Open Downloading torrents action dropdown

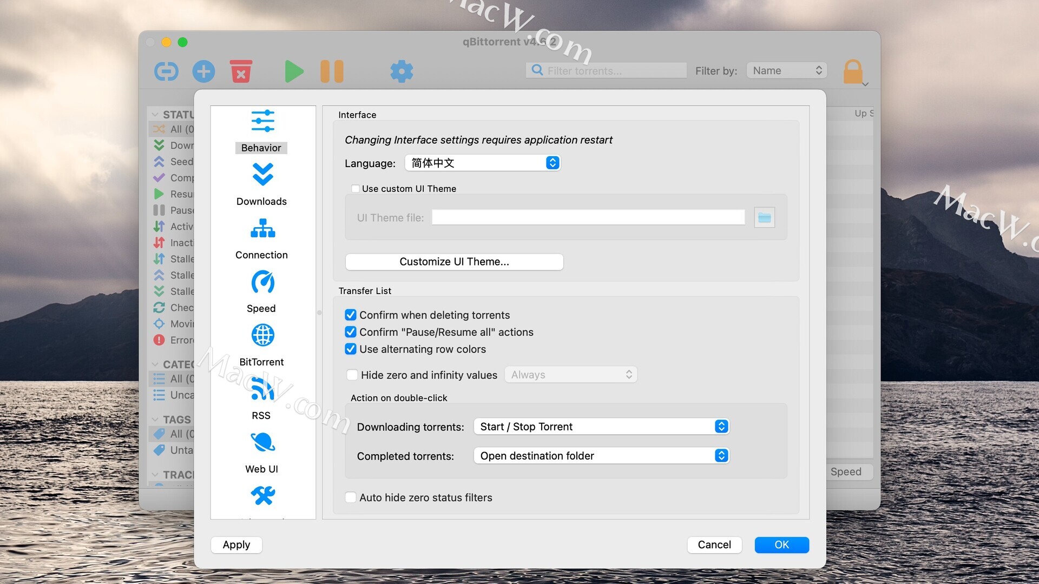pos(601,427)
